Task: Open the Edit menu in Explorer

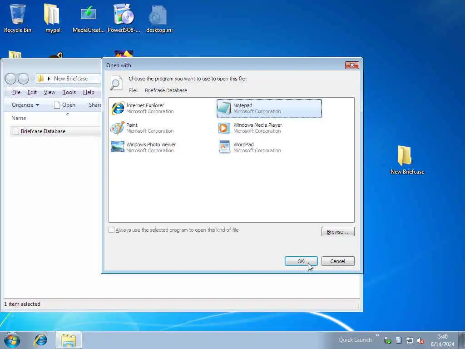Action: [32, 92]
